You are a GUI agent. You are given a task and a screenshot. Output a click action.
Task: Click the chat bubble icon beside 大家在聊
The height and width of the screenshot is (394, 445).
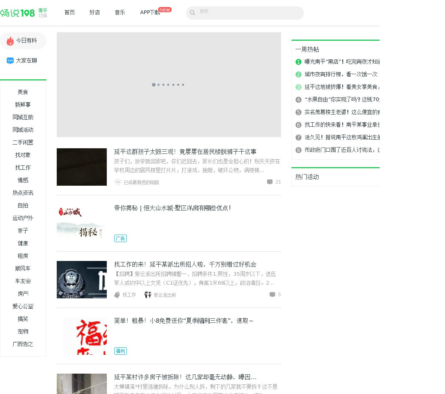click(10, 61)
